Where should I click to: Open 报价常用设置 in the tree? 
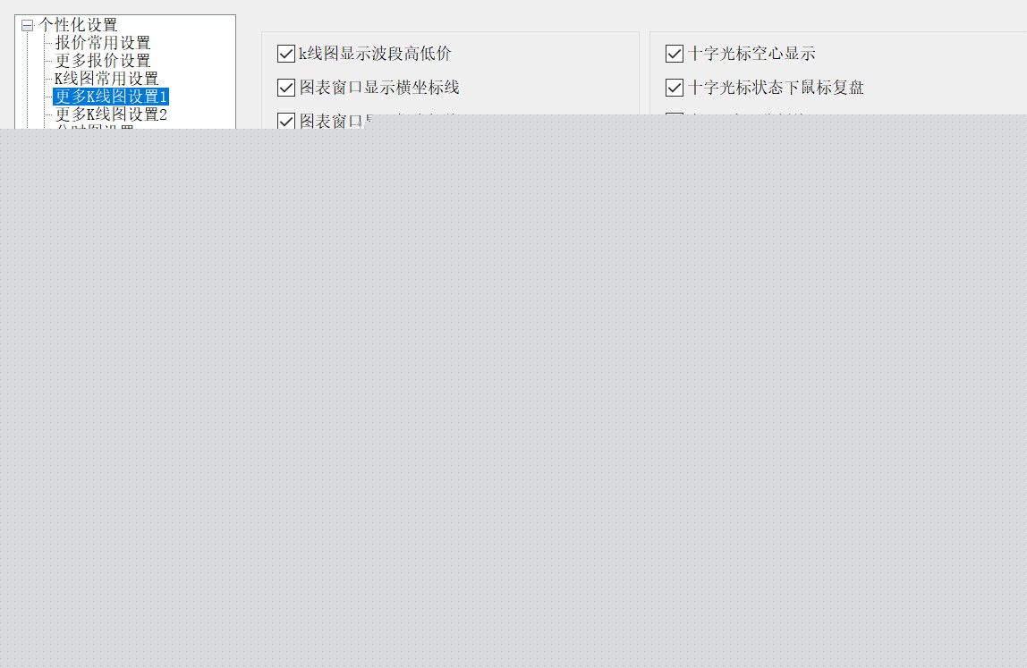pos(103,43)
